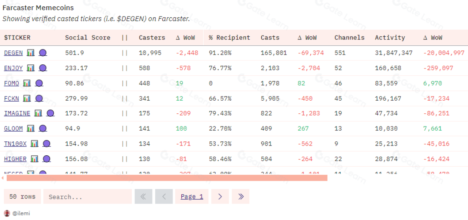The image size is (468, 220).
Task: Click the 50 rows button
Action: point(22,197)
